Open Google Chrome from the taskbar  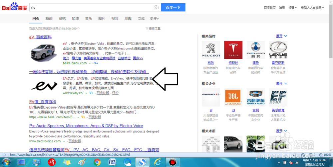click(97, 162)
